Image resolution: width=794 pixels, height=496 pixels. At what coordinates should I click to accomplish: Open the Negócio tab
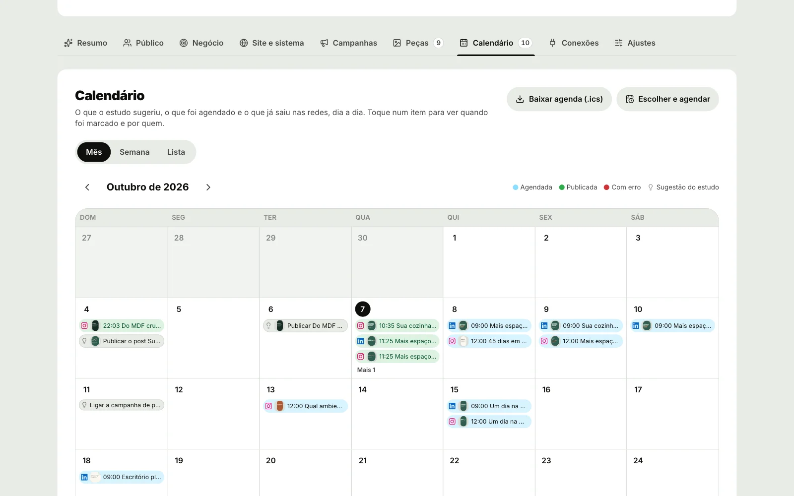[x=201, y=43]
